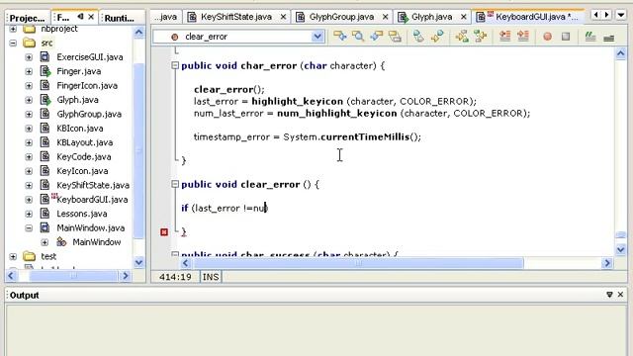The image size is (633, 356).
Task: Click Files panel scroll down arrow
Action: tap(138, 263)
